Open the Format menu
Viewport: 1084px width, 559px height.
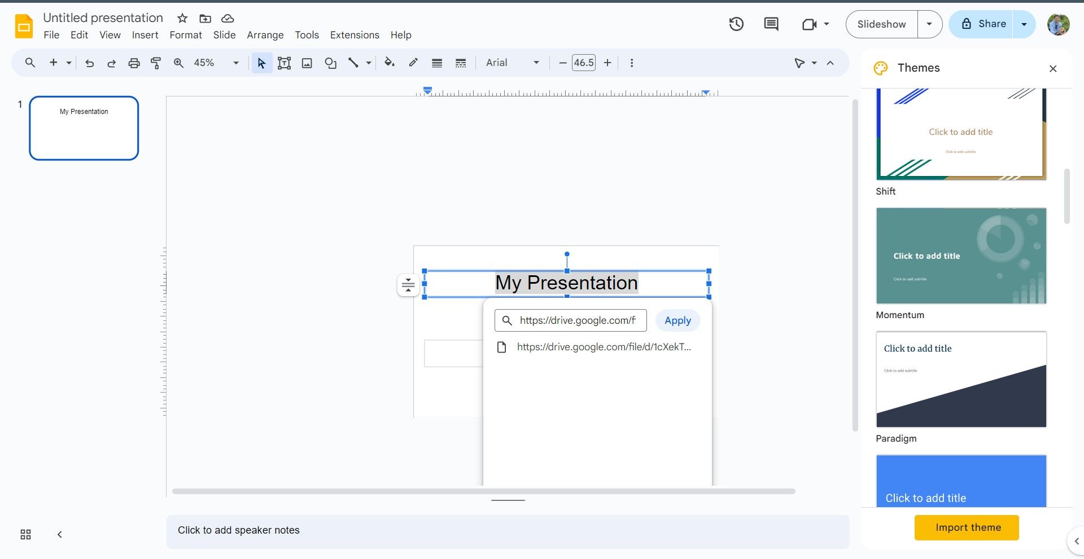click(186, 35)
